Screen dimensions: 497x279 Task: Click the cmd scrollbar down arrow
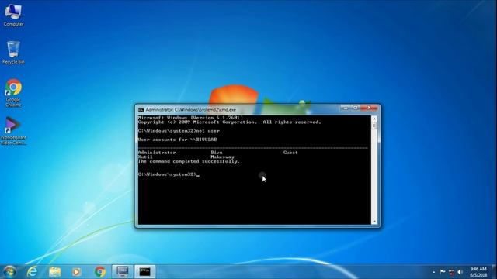pos(374,222)
